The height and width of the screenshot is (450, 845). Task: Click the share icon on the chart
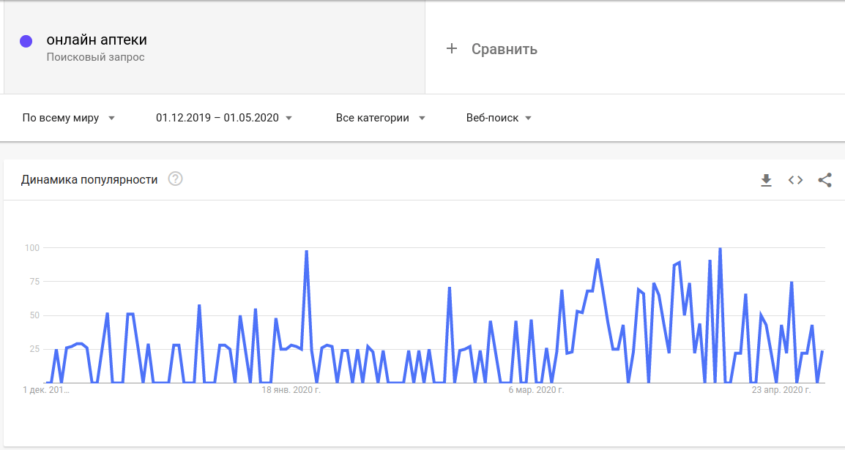[x=824, y=180]
